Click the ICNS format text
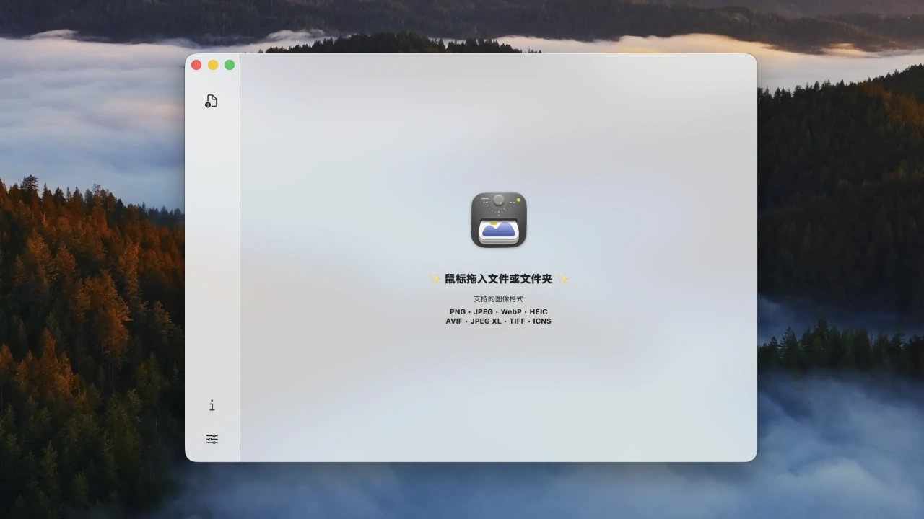Image resolution: width=924 pixels, height=519 pixels. (542, 321)
